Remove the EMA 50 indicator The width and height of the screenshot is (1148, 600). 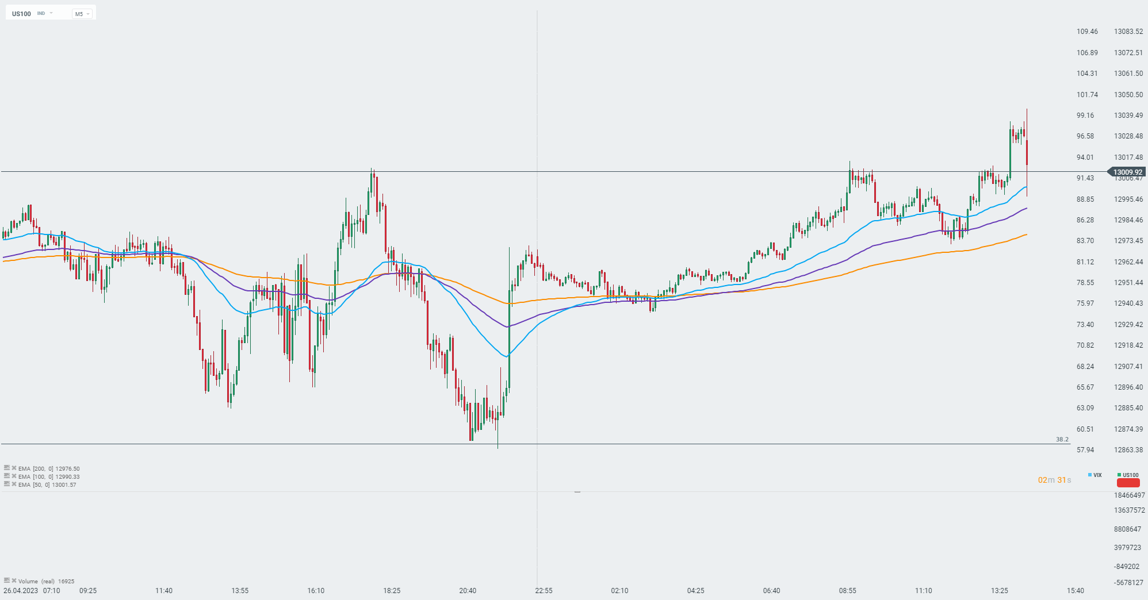[14, 484]
